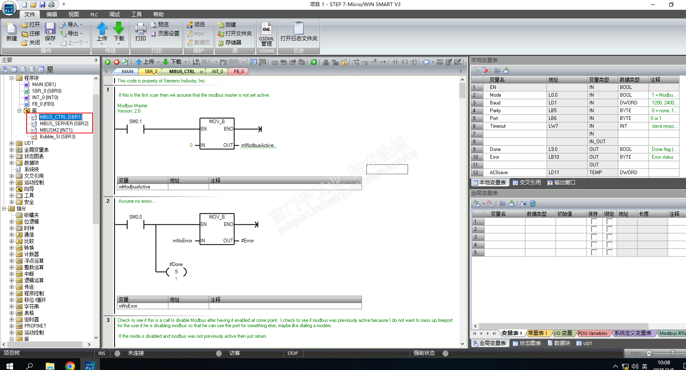Click the Windows Start button
The height and width of the screenshot is (370, 686).
click(x=9, y=366)
